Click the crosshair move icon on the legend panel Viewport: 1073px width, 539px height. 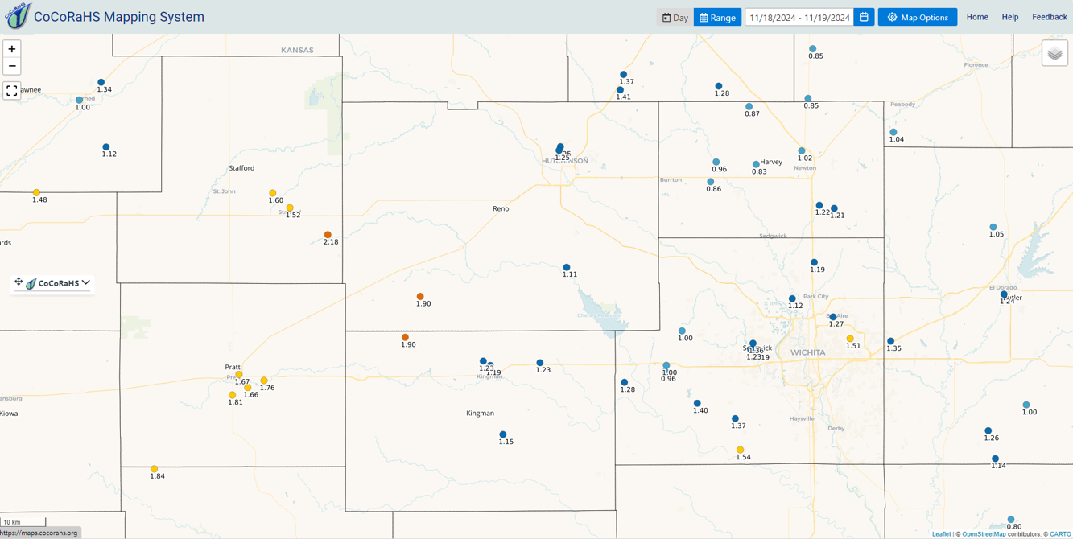[x=18, y=282]
